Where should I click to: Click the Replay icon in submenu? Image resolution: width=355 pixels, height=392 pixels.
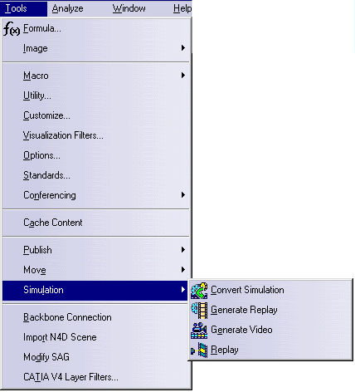click(x=199, y=350)
